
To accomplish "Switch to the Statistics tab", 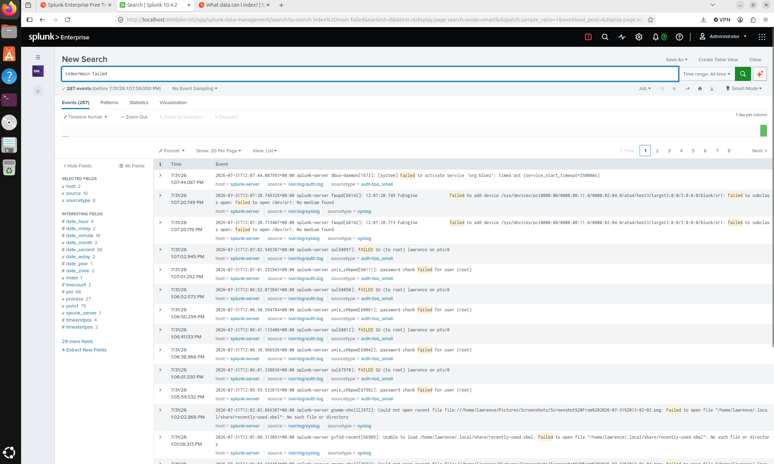I will pyautogui.click(x=139, y=103).
